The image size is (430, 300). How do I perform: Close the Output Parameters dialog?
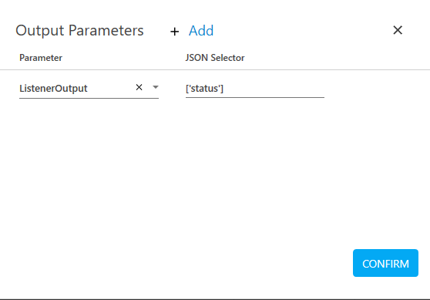coord(398,30)
